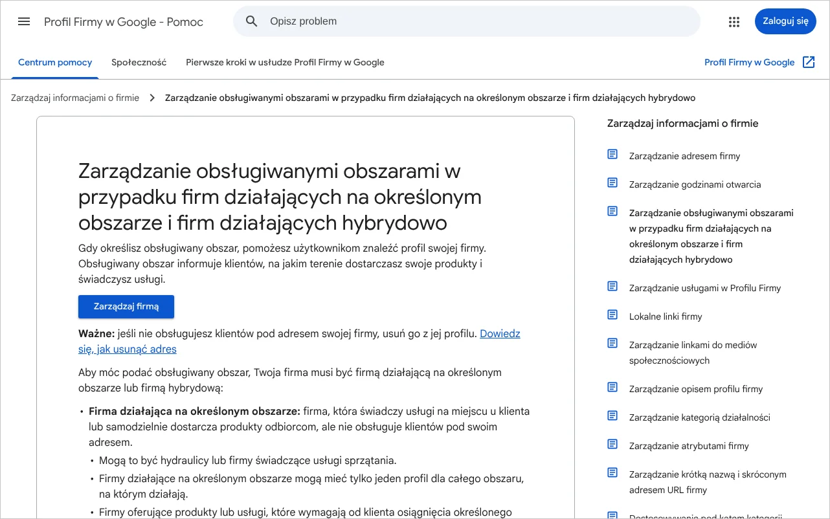Open the Społeczność tab
The height and width of the screenshot is (519, 830).
tap(139, 62)
